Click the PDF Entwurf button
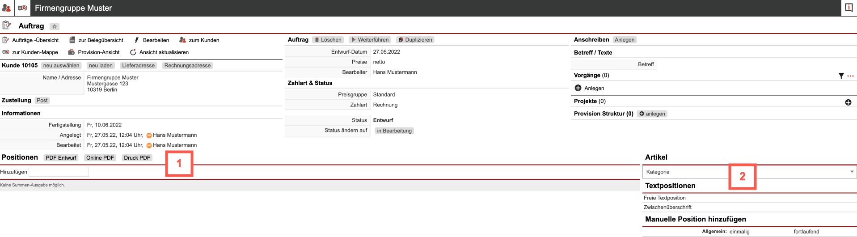857x237 pixels. [61, 158]
